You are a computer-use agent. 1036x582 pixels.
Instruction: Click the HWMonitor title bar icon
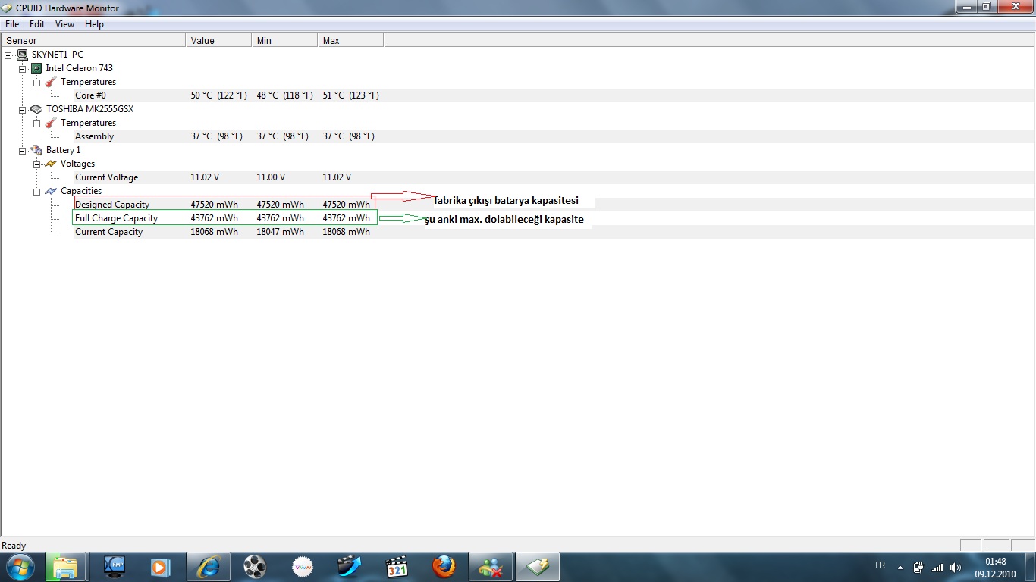(7, 8)
